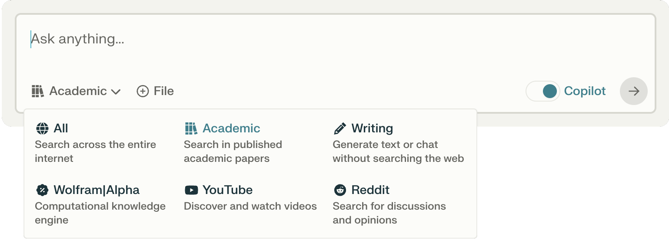Click the globe icon next to All
The image size is (669, 240).
(x=42, y=128)
